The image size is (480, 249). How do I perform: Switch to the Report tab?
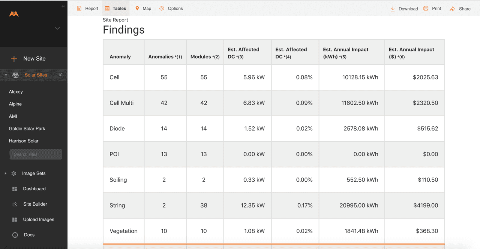[88, 8]
